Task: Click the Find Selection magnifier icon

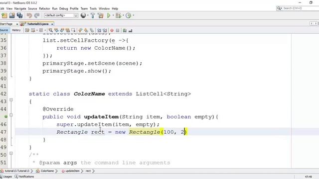Action: tap(51, 30)
